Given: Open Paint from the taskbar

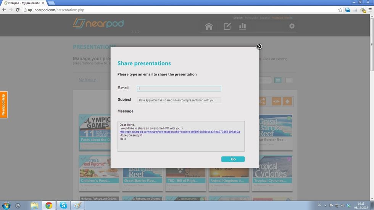Looking at the screenshot, I should pos(78,205).
